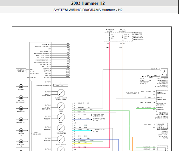Click the washer fluid level sensor switch symbol
Screen dimensions: 190x151
164,73
